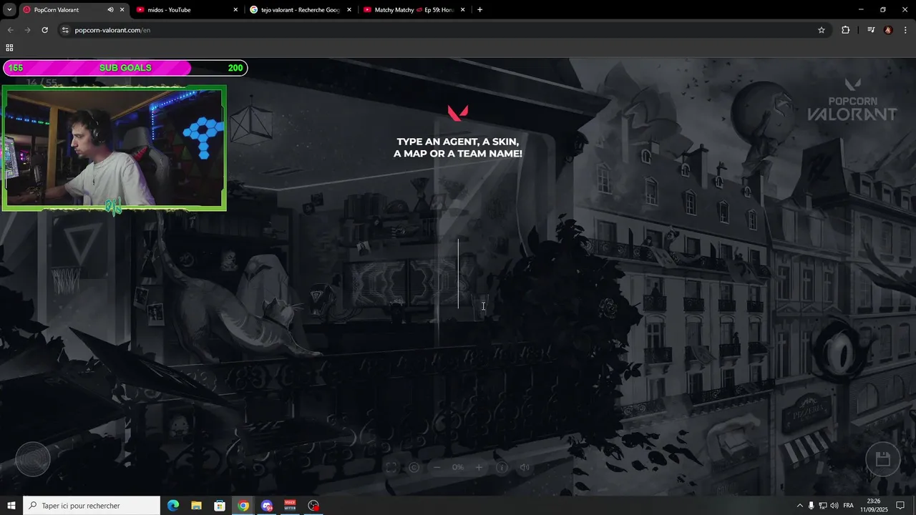
Task: Change the FRA keyboard language
Action: 849,506
